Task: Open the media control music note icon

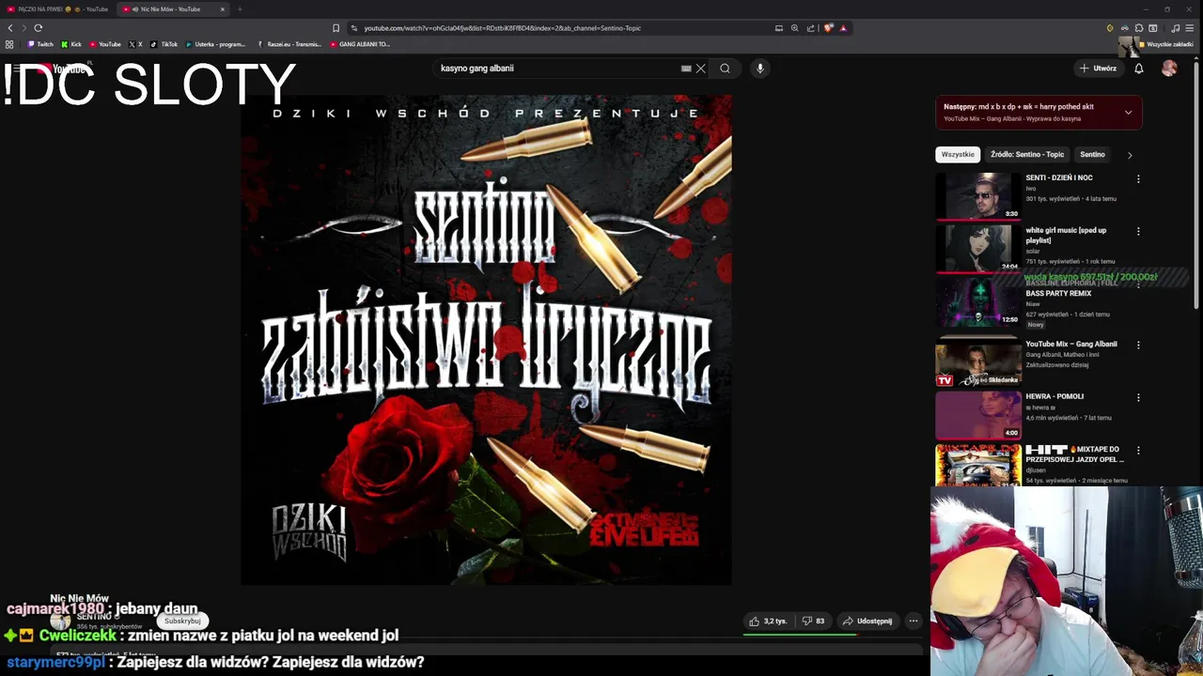Action: pyautogui.click(x=1175, y=28)
